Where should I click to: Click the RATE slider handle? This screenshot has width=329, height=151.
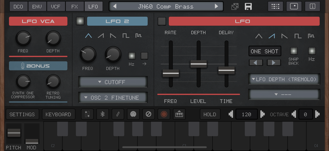click(171, 73)
